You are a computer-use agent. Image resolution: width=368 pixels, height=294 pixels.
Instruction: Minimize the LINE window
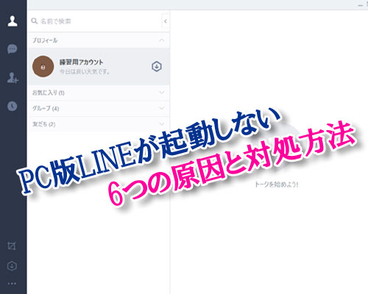(x=360, y=5)
